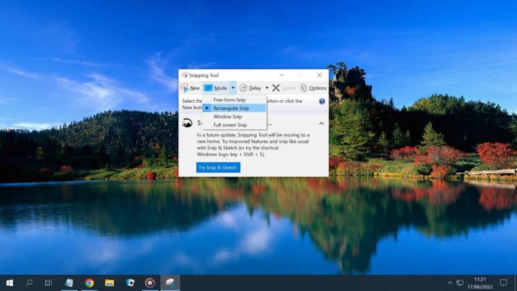Click the Mode rectangle icon
Viewport: 517px width, 291px height.
tap(208, 88)
